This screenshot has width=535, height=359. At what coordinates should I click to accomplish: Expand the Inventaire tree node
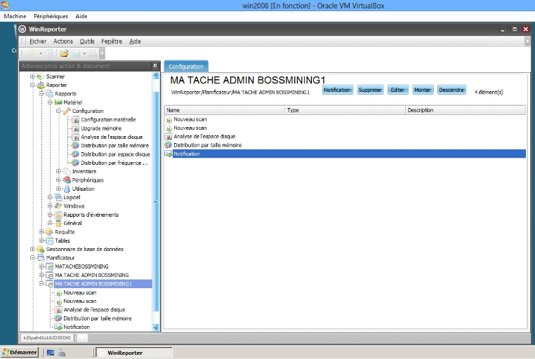[x=58, y=172]
